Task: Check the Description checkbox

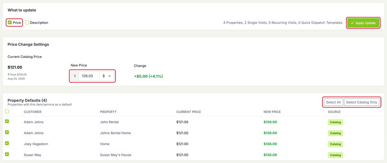Action: coord(27,22)
